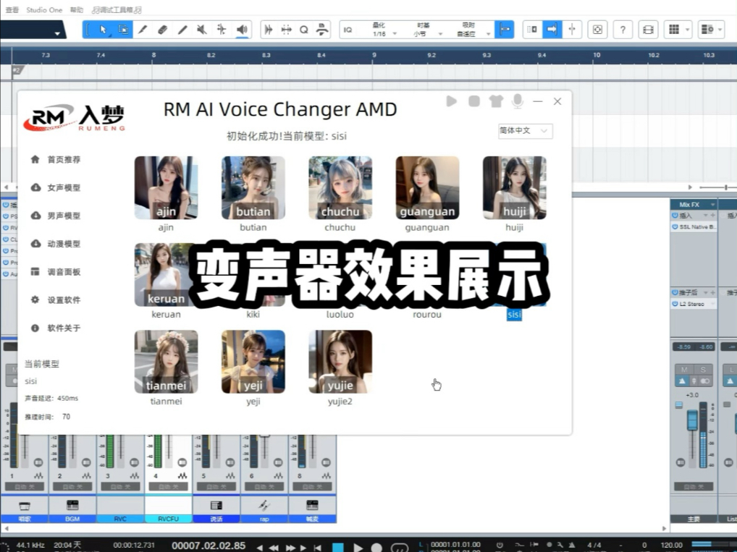Choose the ajin voice model thumbnail
Viewport: 737px width, 552px height.
pyautogui.click(x=166, y=188)
